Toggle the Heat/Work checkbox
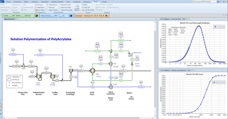 (x=36, y=7)
